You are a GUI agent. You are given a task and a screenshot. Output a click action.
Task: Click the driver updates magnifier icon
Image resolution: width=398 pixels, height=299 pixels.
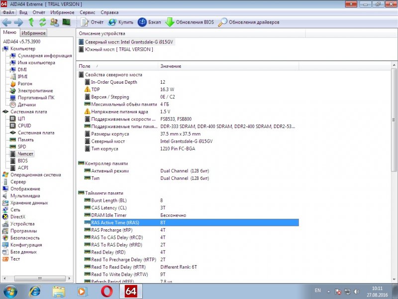[223, 22]
